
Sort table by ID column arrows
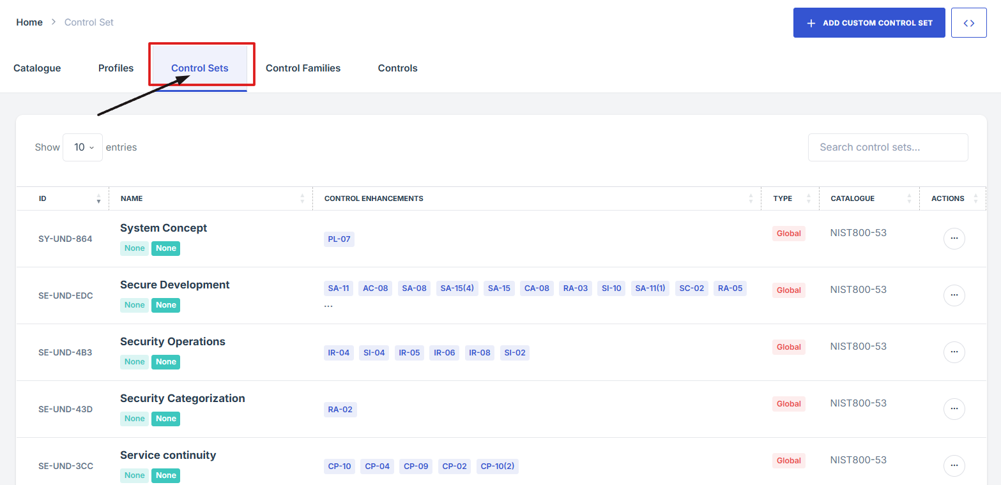coord(98,198)
